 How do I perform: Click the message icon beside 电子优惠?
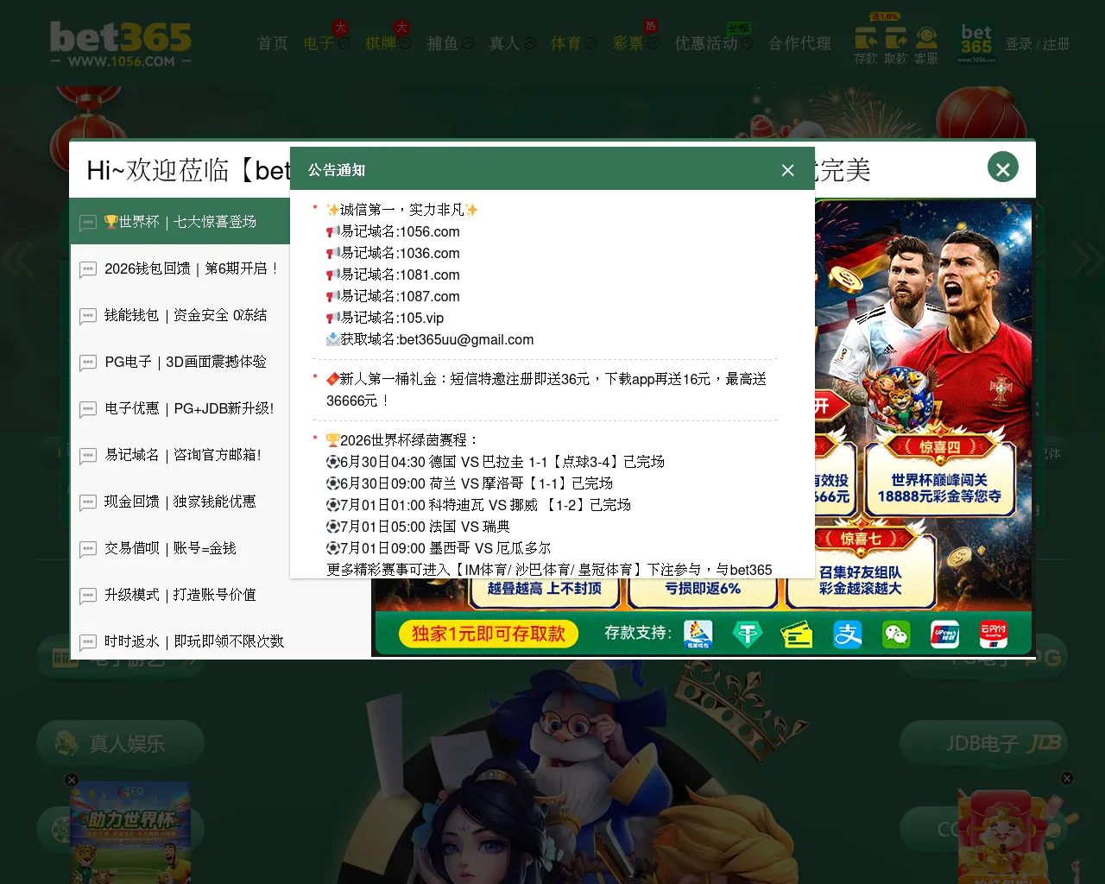coord(87,409)
